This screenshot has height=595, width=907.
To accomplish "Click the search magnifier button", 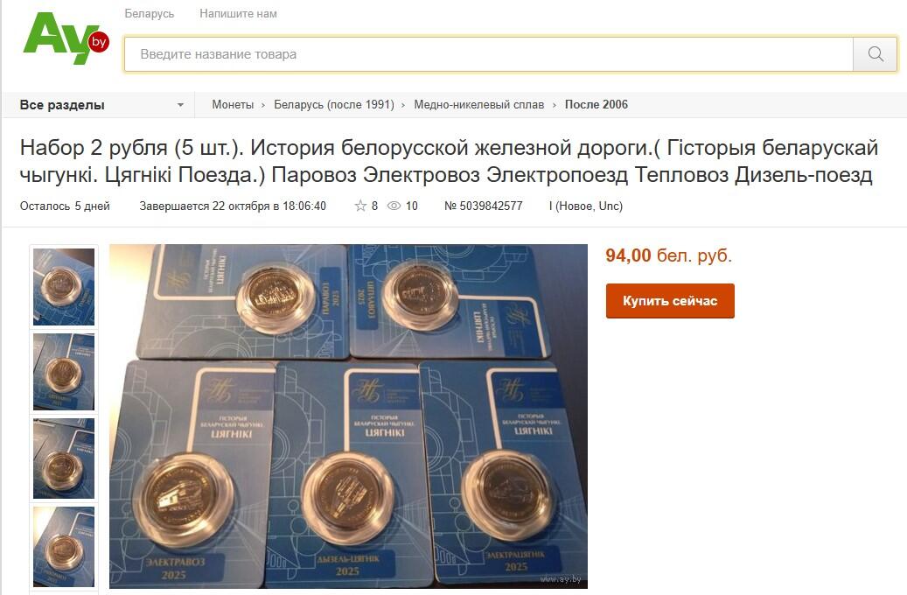I will tap(876, 54).
